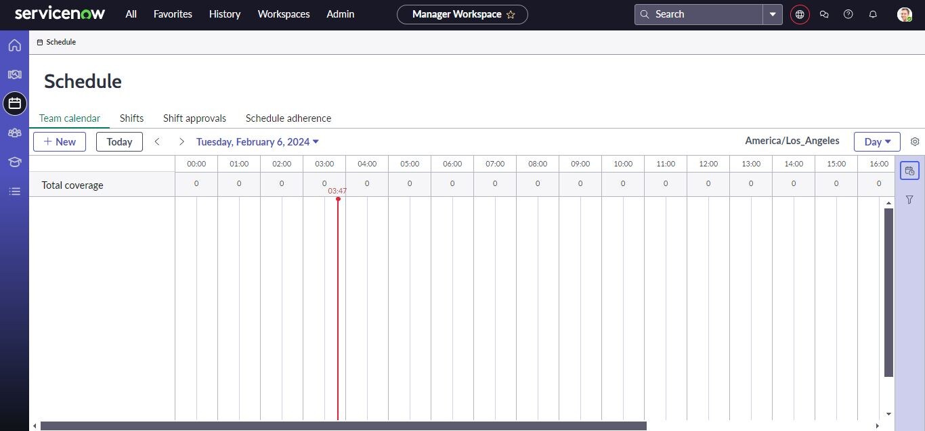Open the Admin menu
The height and width of the screenshot is (431, 925).
point(340,14)
